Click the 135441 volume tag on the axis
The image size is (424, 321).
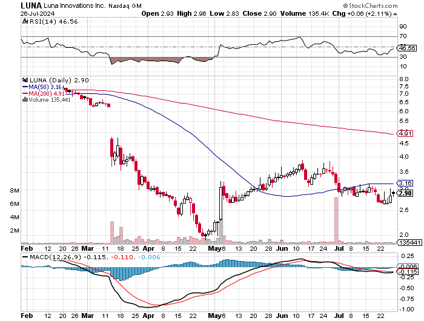point(410,243)
